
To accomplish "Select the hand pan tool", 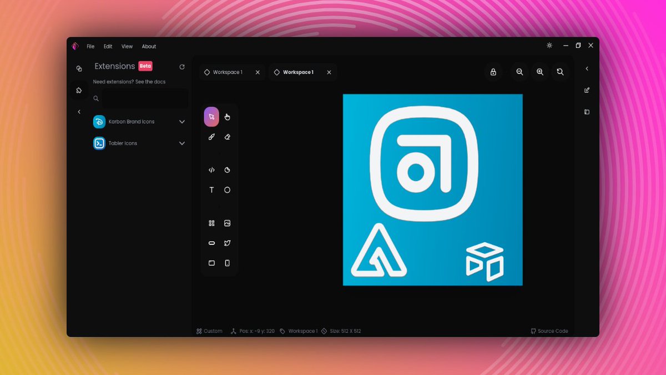I will pyautogui.click(x=228, y=117).
